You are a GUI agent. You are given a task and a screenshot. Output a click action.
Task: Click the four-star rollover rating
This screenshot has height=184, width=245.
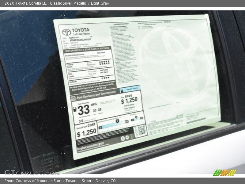coord(105,78)
